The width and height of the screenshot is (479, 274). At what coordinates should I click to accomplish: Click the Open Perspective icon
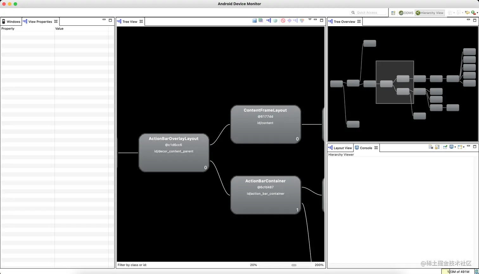[x=393, y=13]
